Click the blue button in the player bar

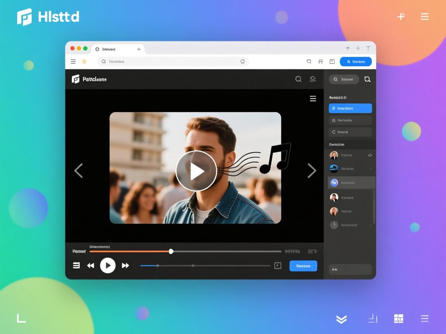(303, 266)
